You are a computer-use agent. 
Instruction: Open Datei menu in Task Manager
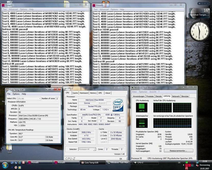click(x=134, y=92)
